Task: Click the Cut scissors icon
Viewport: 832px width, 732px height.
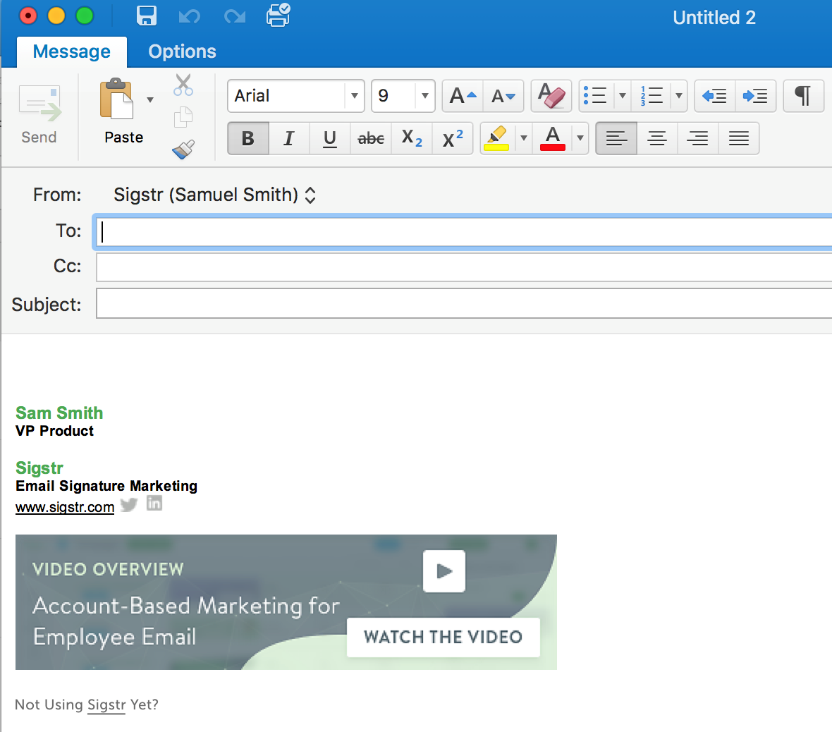Action: tap(183, 85)
